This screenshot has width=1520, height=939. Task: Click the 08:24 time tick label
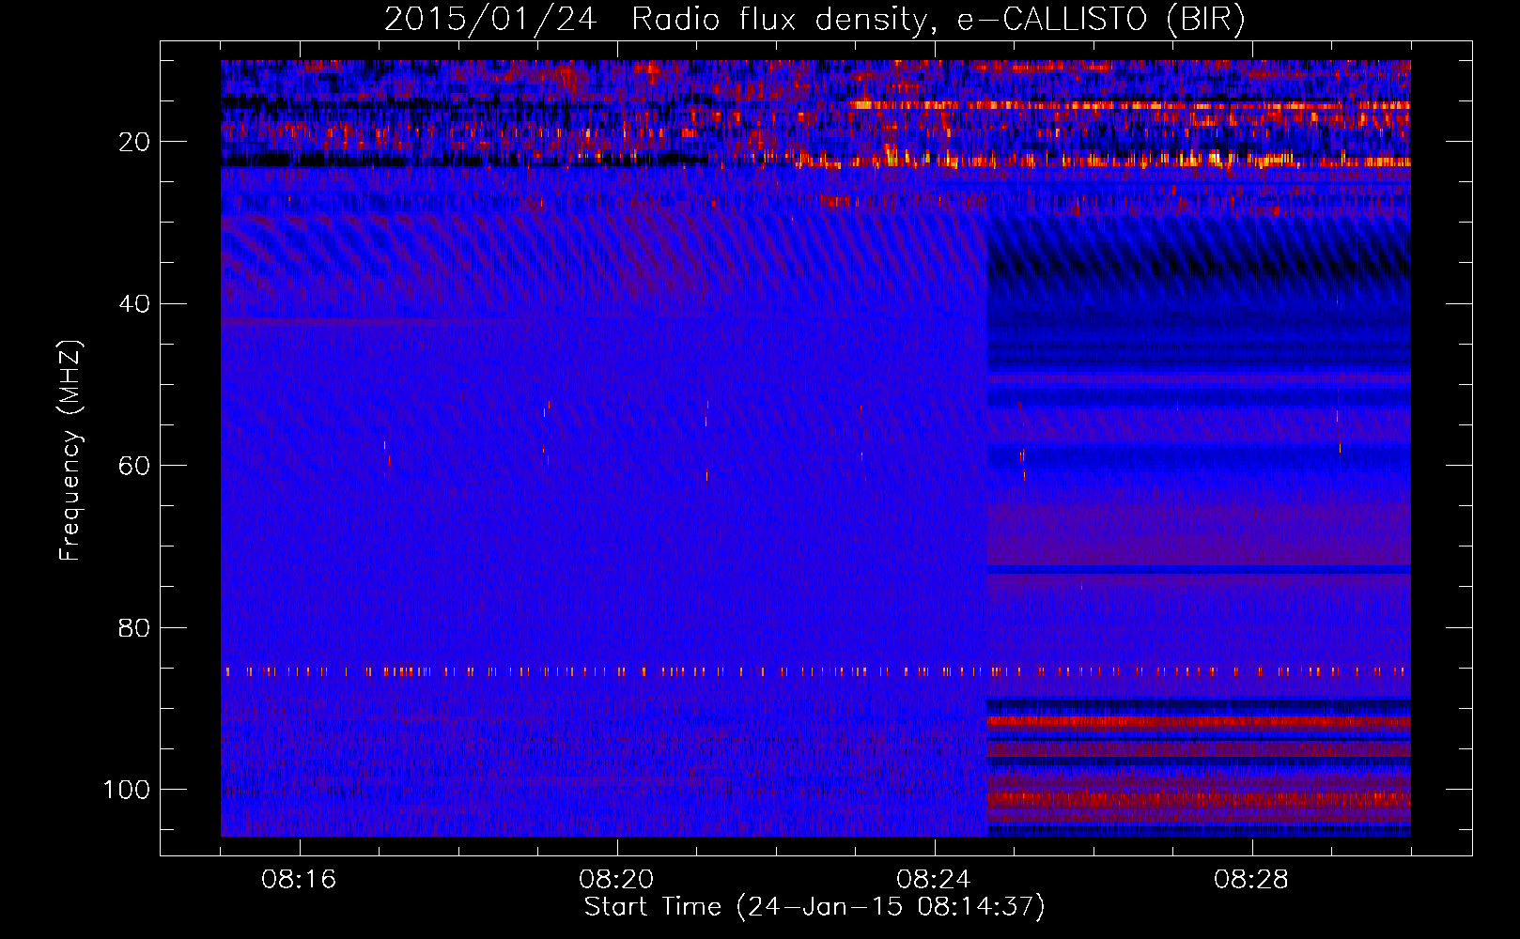coord(934,880)
